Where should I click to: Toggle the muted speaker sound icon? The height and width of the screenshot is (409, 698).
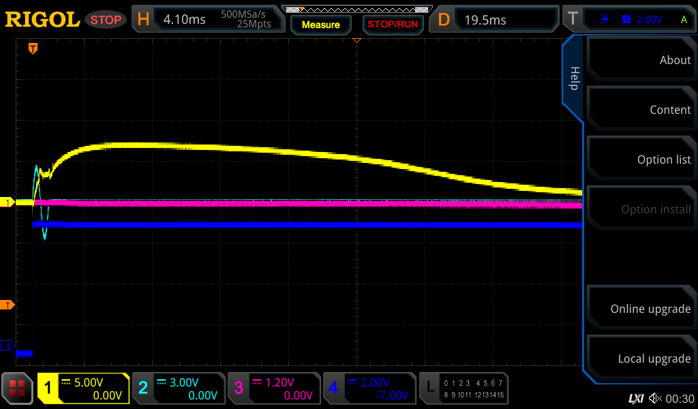[655, 398]
